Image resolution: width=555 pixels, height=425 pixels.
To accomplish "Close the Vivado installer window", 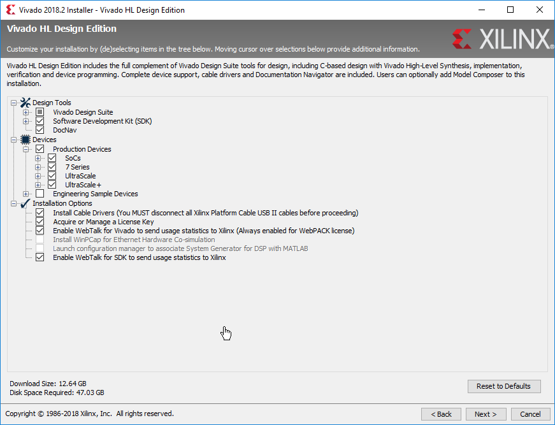I will pyautogui.click(x=540, y=10).
